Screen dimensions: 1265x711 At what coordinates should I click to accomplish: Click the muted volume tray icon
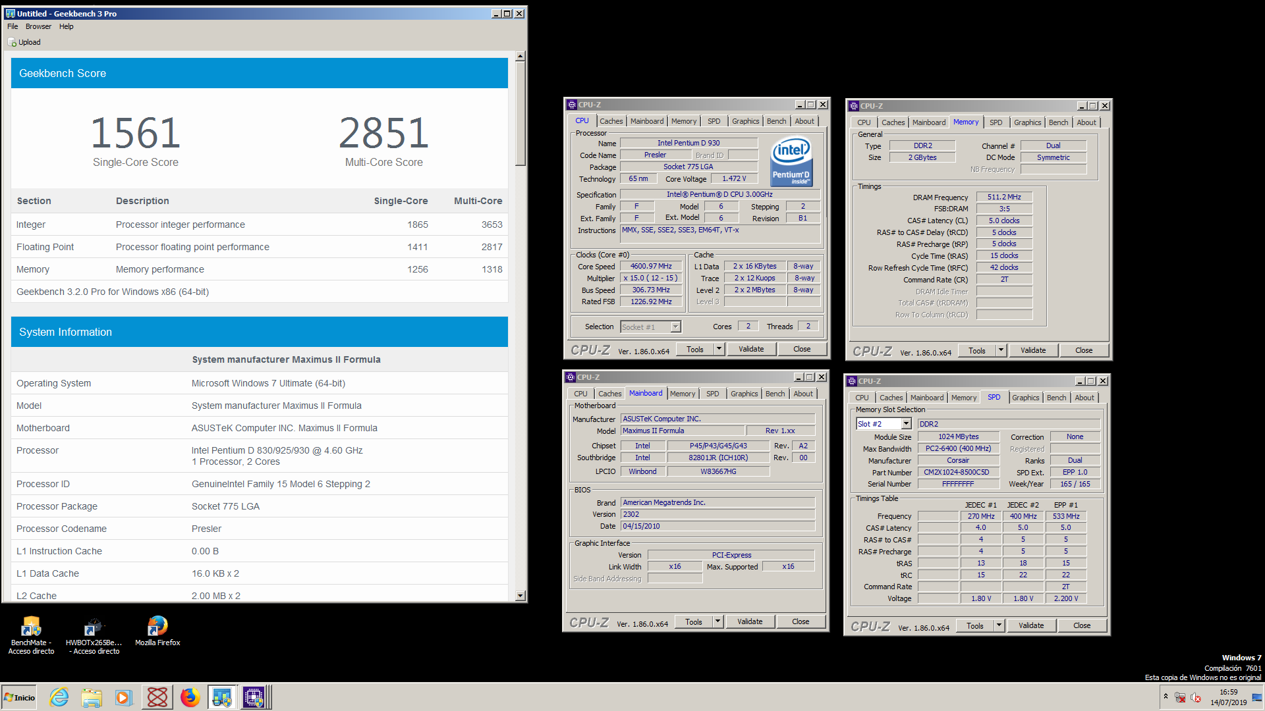(1196, 697)
